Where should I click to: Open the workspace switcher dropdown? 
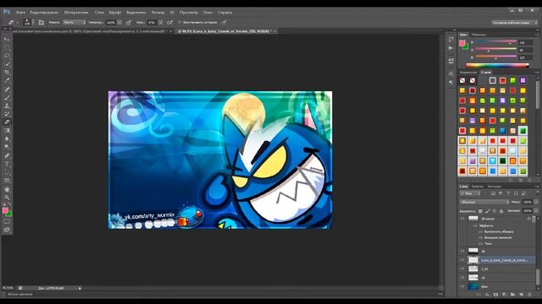point(514,23)
